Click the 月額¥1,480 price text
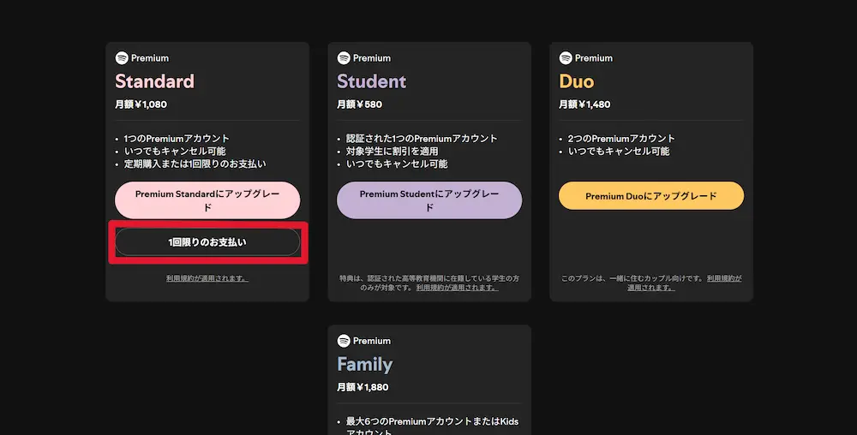The width and height of the screenshot is (857, 435). (584, 104)
